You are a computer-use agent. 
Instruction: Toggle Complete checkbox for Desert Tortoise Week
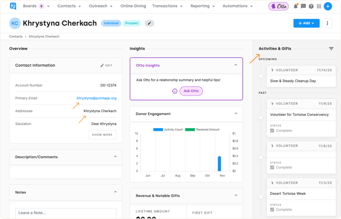point(272,210)
